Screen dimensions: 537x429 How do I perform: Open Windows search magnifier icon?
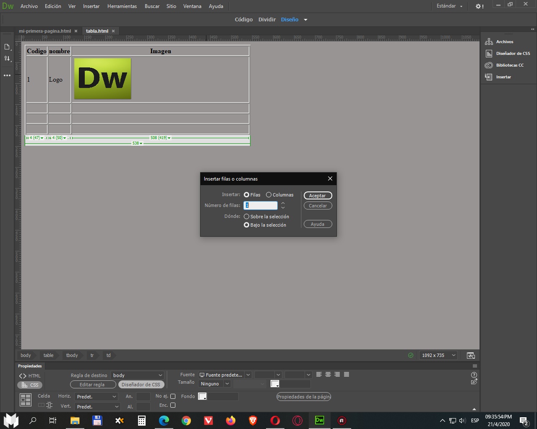(x=33, y=420)
